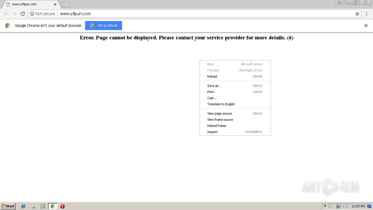Click the Not secure info icon
Viewport: 373px width, 210px height.
(x=32, y=14)
